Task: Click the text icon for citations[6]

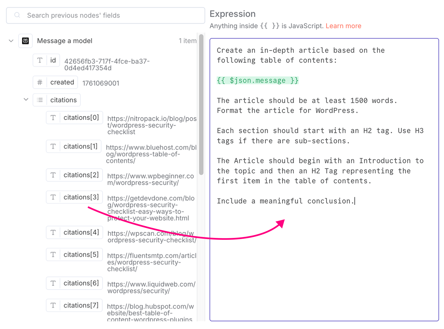Action: click(x=53, y=283)
